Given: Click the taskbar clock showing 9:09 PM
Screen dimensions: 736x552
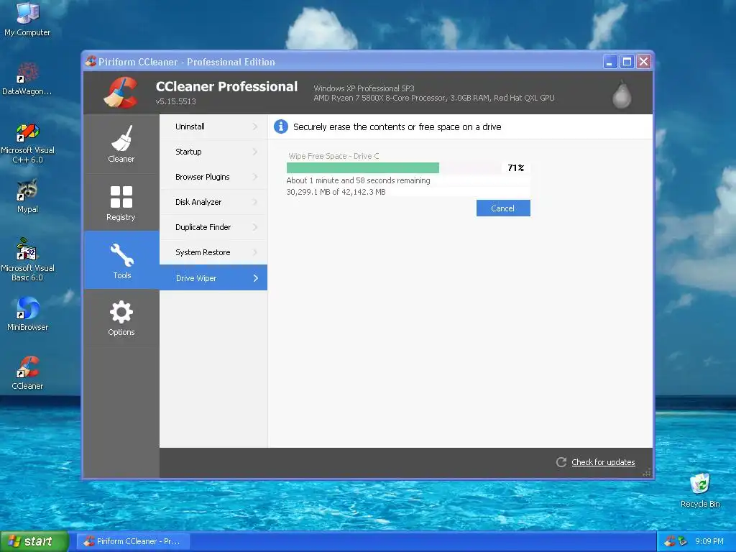Looking at the screenshot, I should pyautogui.click(x=709, y=541).
